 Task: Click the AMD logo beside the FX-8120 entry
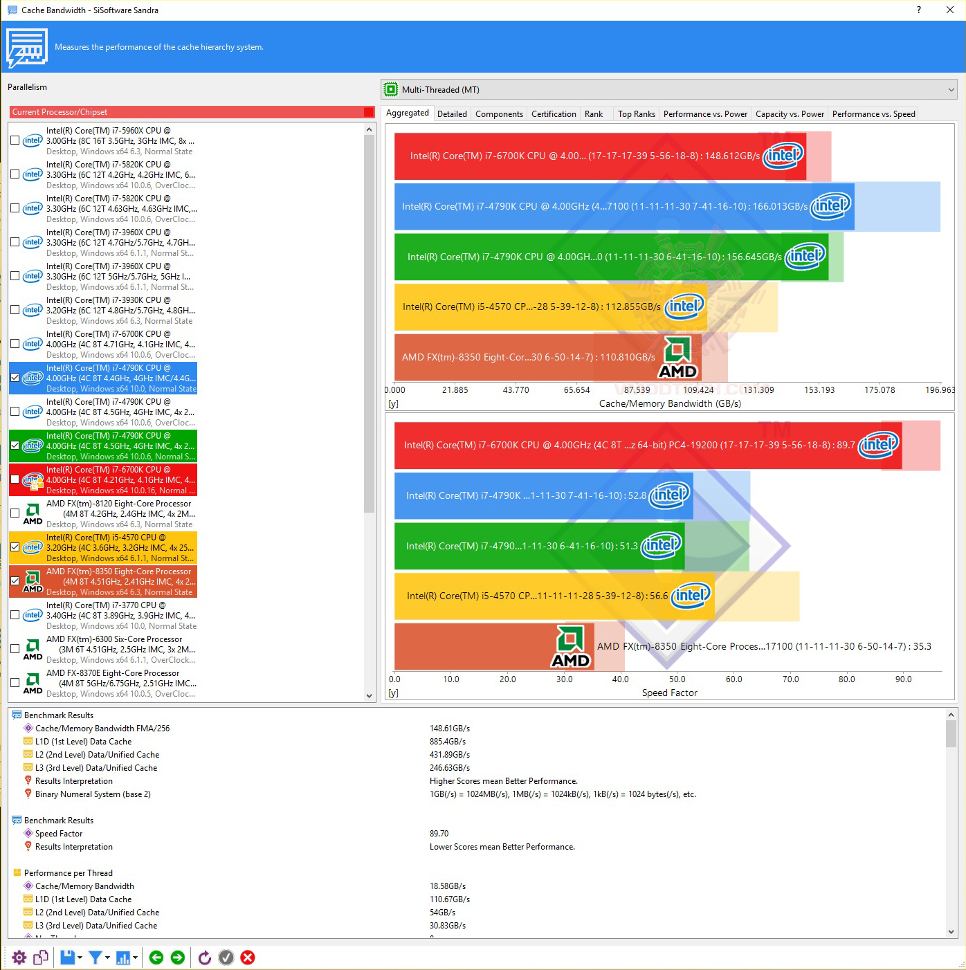tap(33, 514)
